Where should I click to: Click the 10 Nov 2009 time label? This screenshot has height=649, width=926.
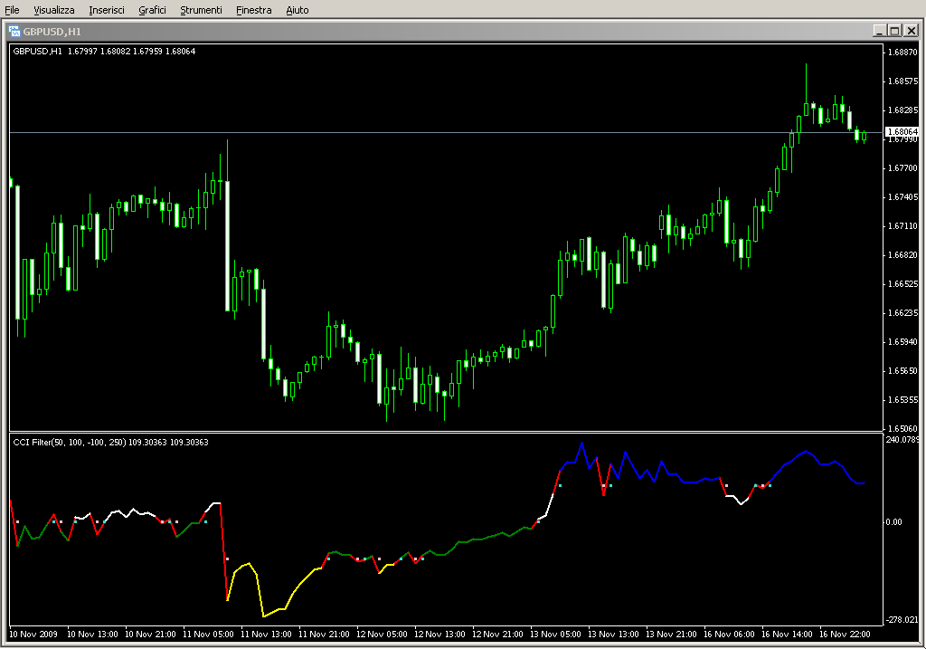(33, 635)
